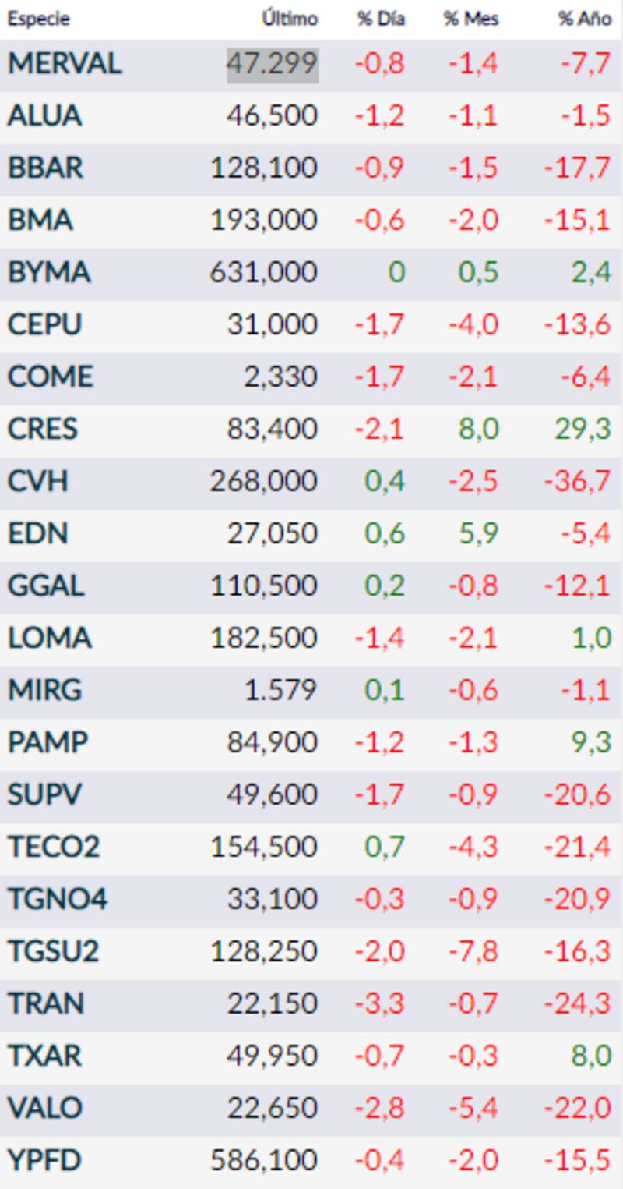Click the TRAN daily change -3,3
This screenshot has width=623, height=1189.
[380, 1003]
